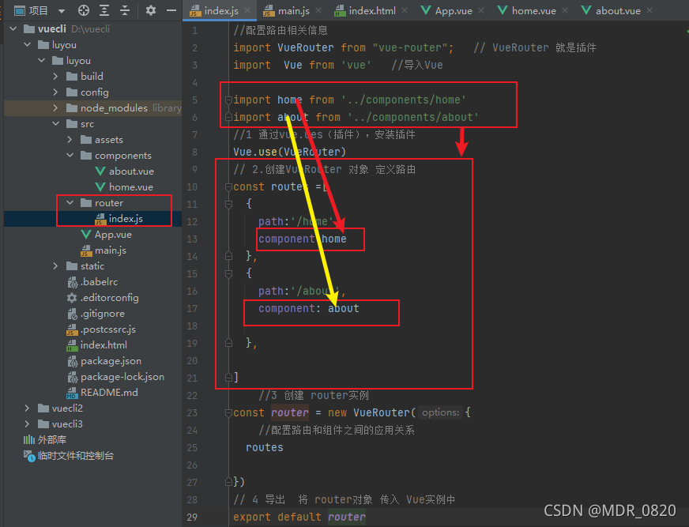Expand the build folder
689x527 pixels.
(55, 77)
